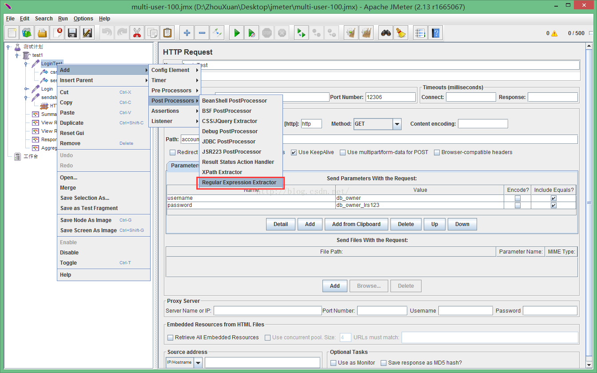Click the New test plan toolbar icon
The height and width of the screenshot is (373, 597).
pyautogui.click(x=12, y=33)
